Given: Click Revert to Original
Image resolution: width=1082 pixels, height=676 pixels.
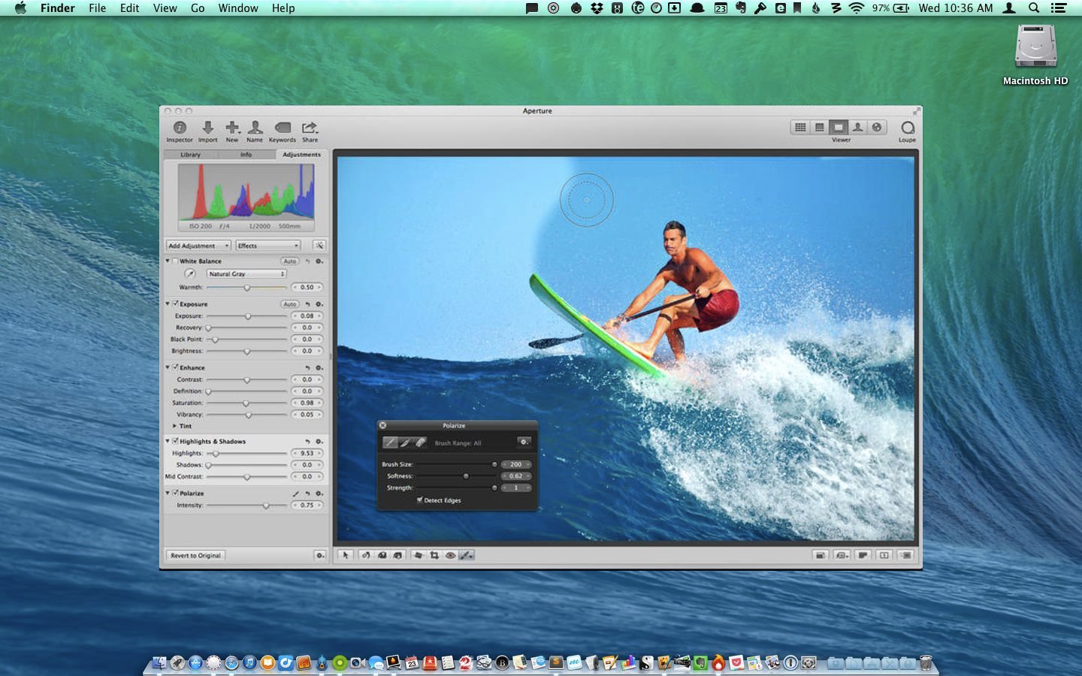Looking at the screenshot, I should [x=195, y=556].
